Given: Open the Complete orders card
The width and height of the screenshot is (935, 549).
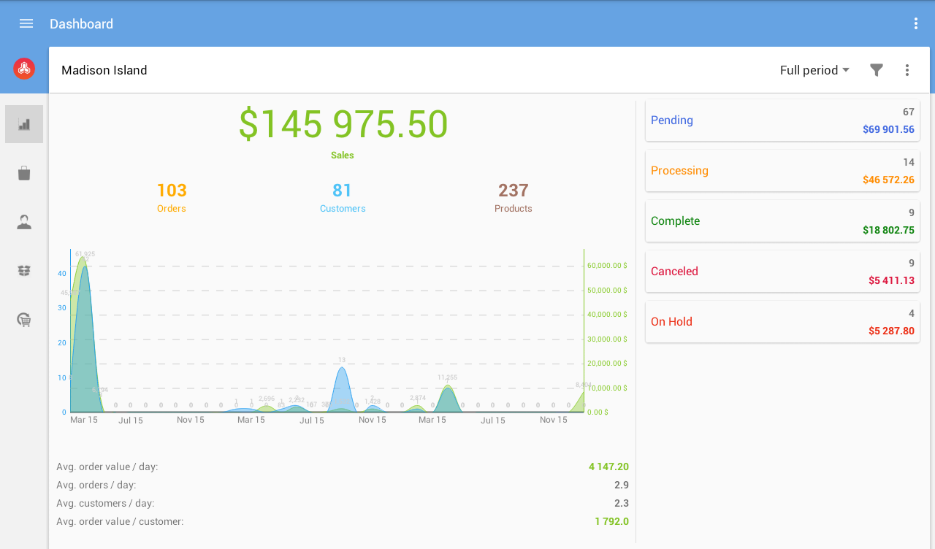Looking at the screenshot, I should click(x=782, y=221).
